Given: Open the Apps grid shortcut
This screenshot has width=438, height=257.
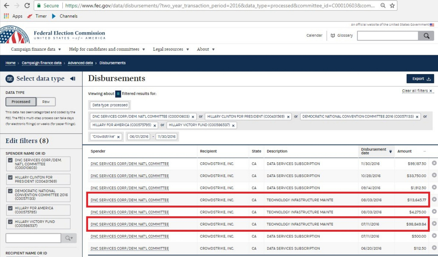Looking at the screenshot, I should pos(13,16).
